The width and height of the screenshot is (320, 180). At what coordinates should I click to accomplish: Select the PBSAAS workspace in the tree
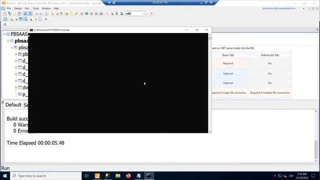pos(19,34)
